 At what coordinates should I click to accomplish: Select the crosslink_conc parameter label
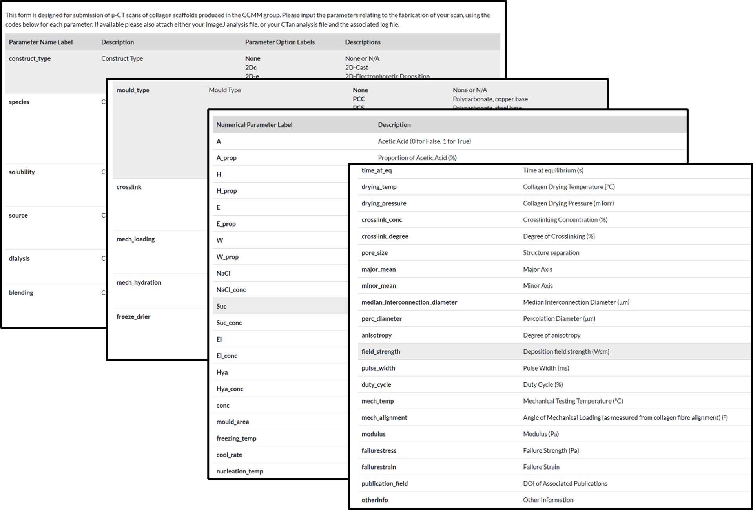(x=382, y=220)
